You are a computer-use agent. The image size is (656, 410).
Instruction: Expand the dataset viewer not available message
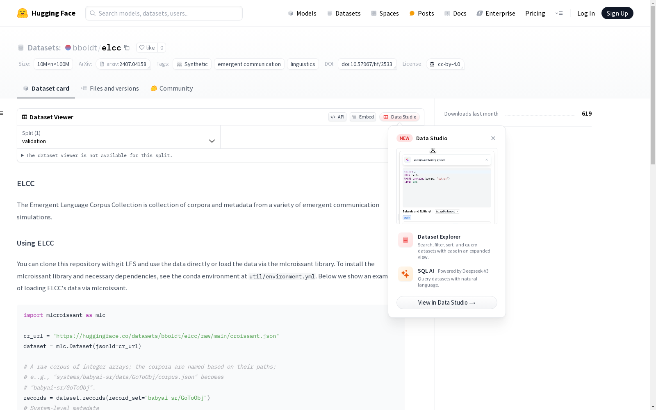tap(97, 155)
